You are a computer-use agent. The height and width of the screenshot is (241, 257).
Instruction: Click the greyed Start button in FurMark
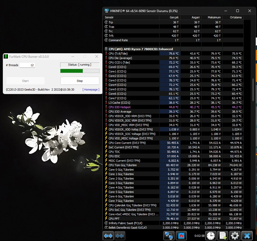(x=25, y=81)
